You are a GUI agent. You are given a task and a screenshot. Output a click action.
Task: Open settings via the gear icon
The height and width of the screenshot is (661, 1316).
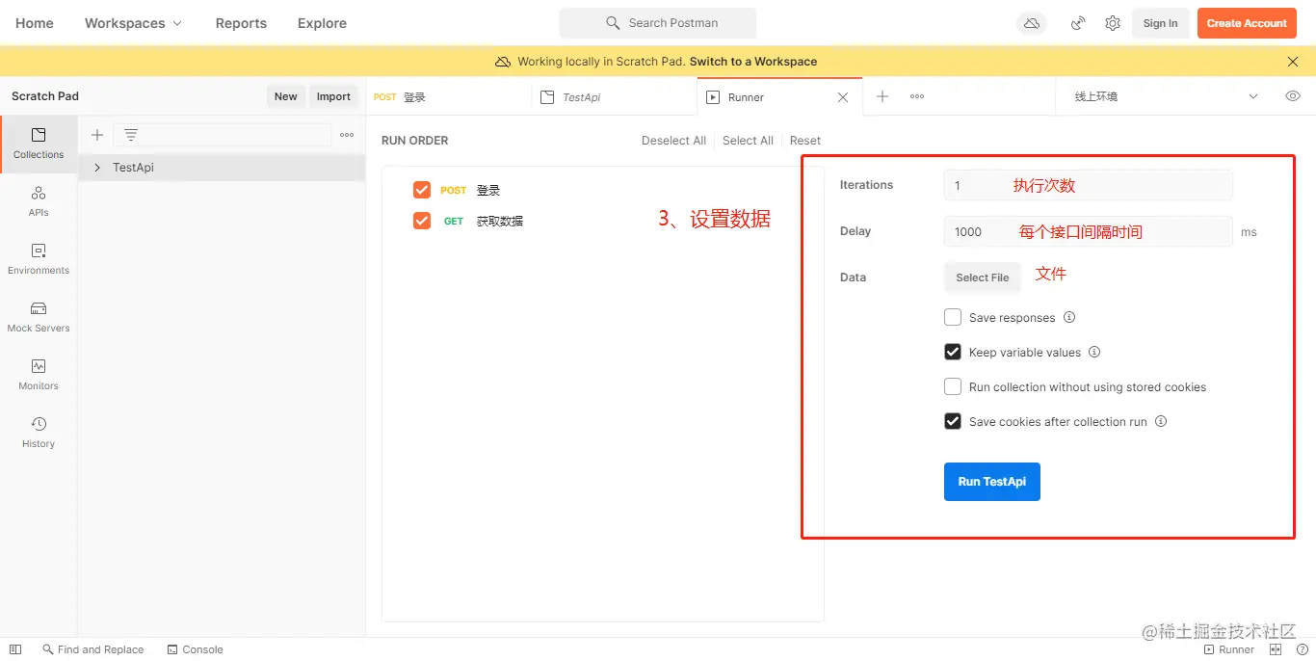pyautogui.click(x=1113, y=23)
